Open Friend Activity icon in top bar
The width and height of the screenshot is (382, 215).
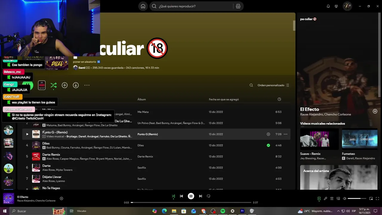pos(336,6)
